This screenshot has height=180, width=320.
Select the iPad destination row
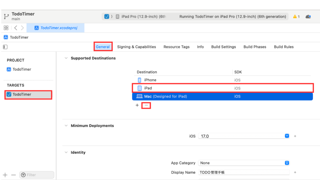223,88
